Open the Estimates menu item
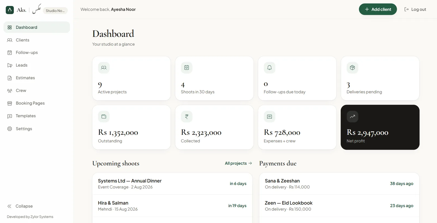 (37, 78)
